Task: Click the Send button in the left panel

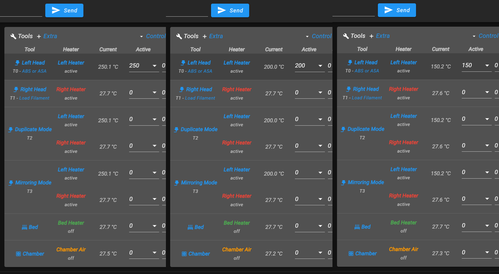Action: pos(64,11)
